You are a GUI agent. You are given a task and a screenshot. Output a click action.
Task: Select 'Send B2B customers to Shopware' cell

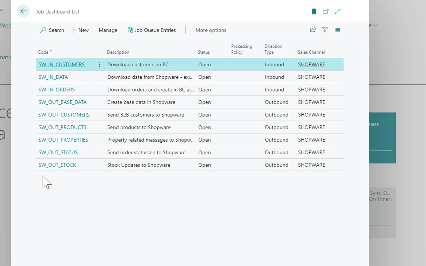[x=146, y=115]
